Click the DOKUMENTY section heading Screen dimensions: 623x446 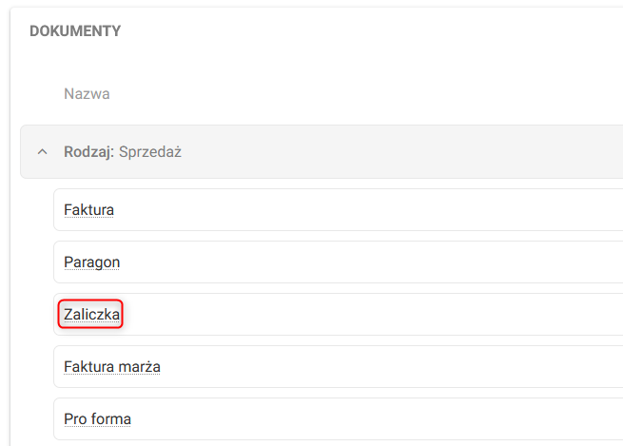(x=75, y=31)
